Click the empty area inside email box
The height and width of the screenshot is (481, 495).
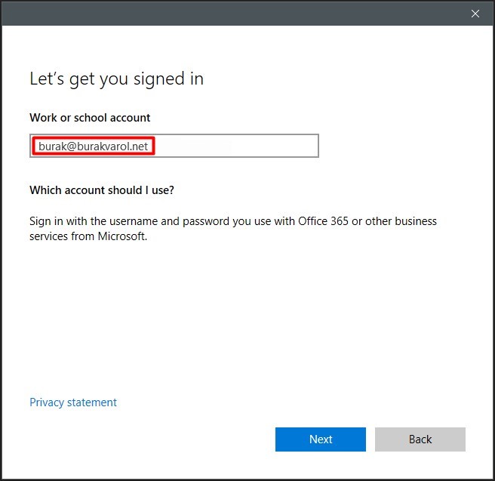pyautogui.click(x=237, y=146)
